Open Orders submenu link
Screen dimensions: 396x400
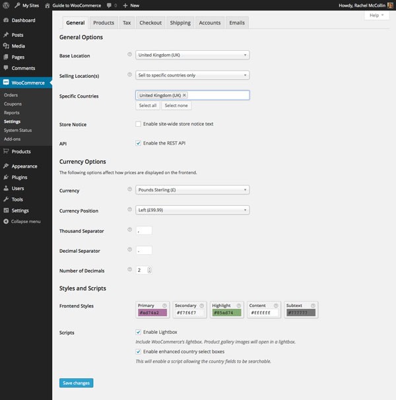[x=11, y=95]
